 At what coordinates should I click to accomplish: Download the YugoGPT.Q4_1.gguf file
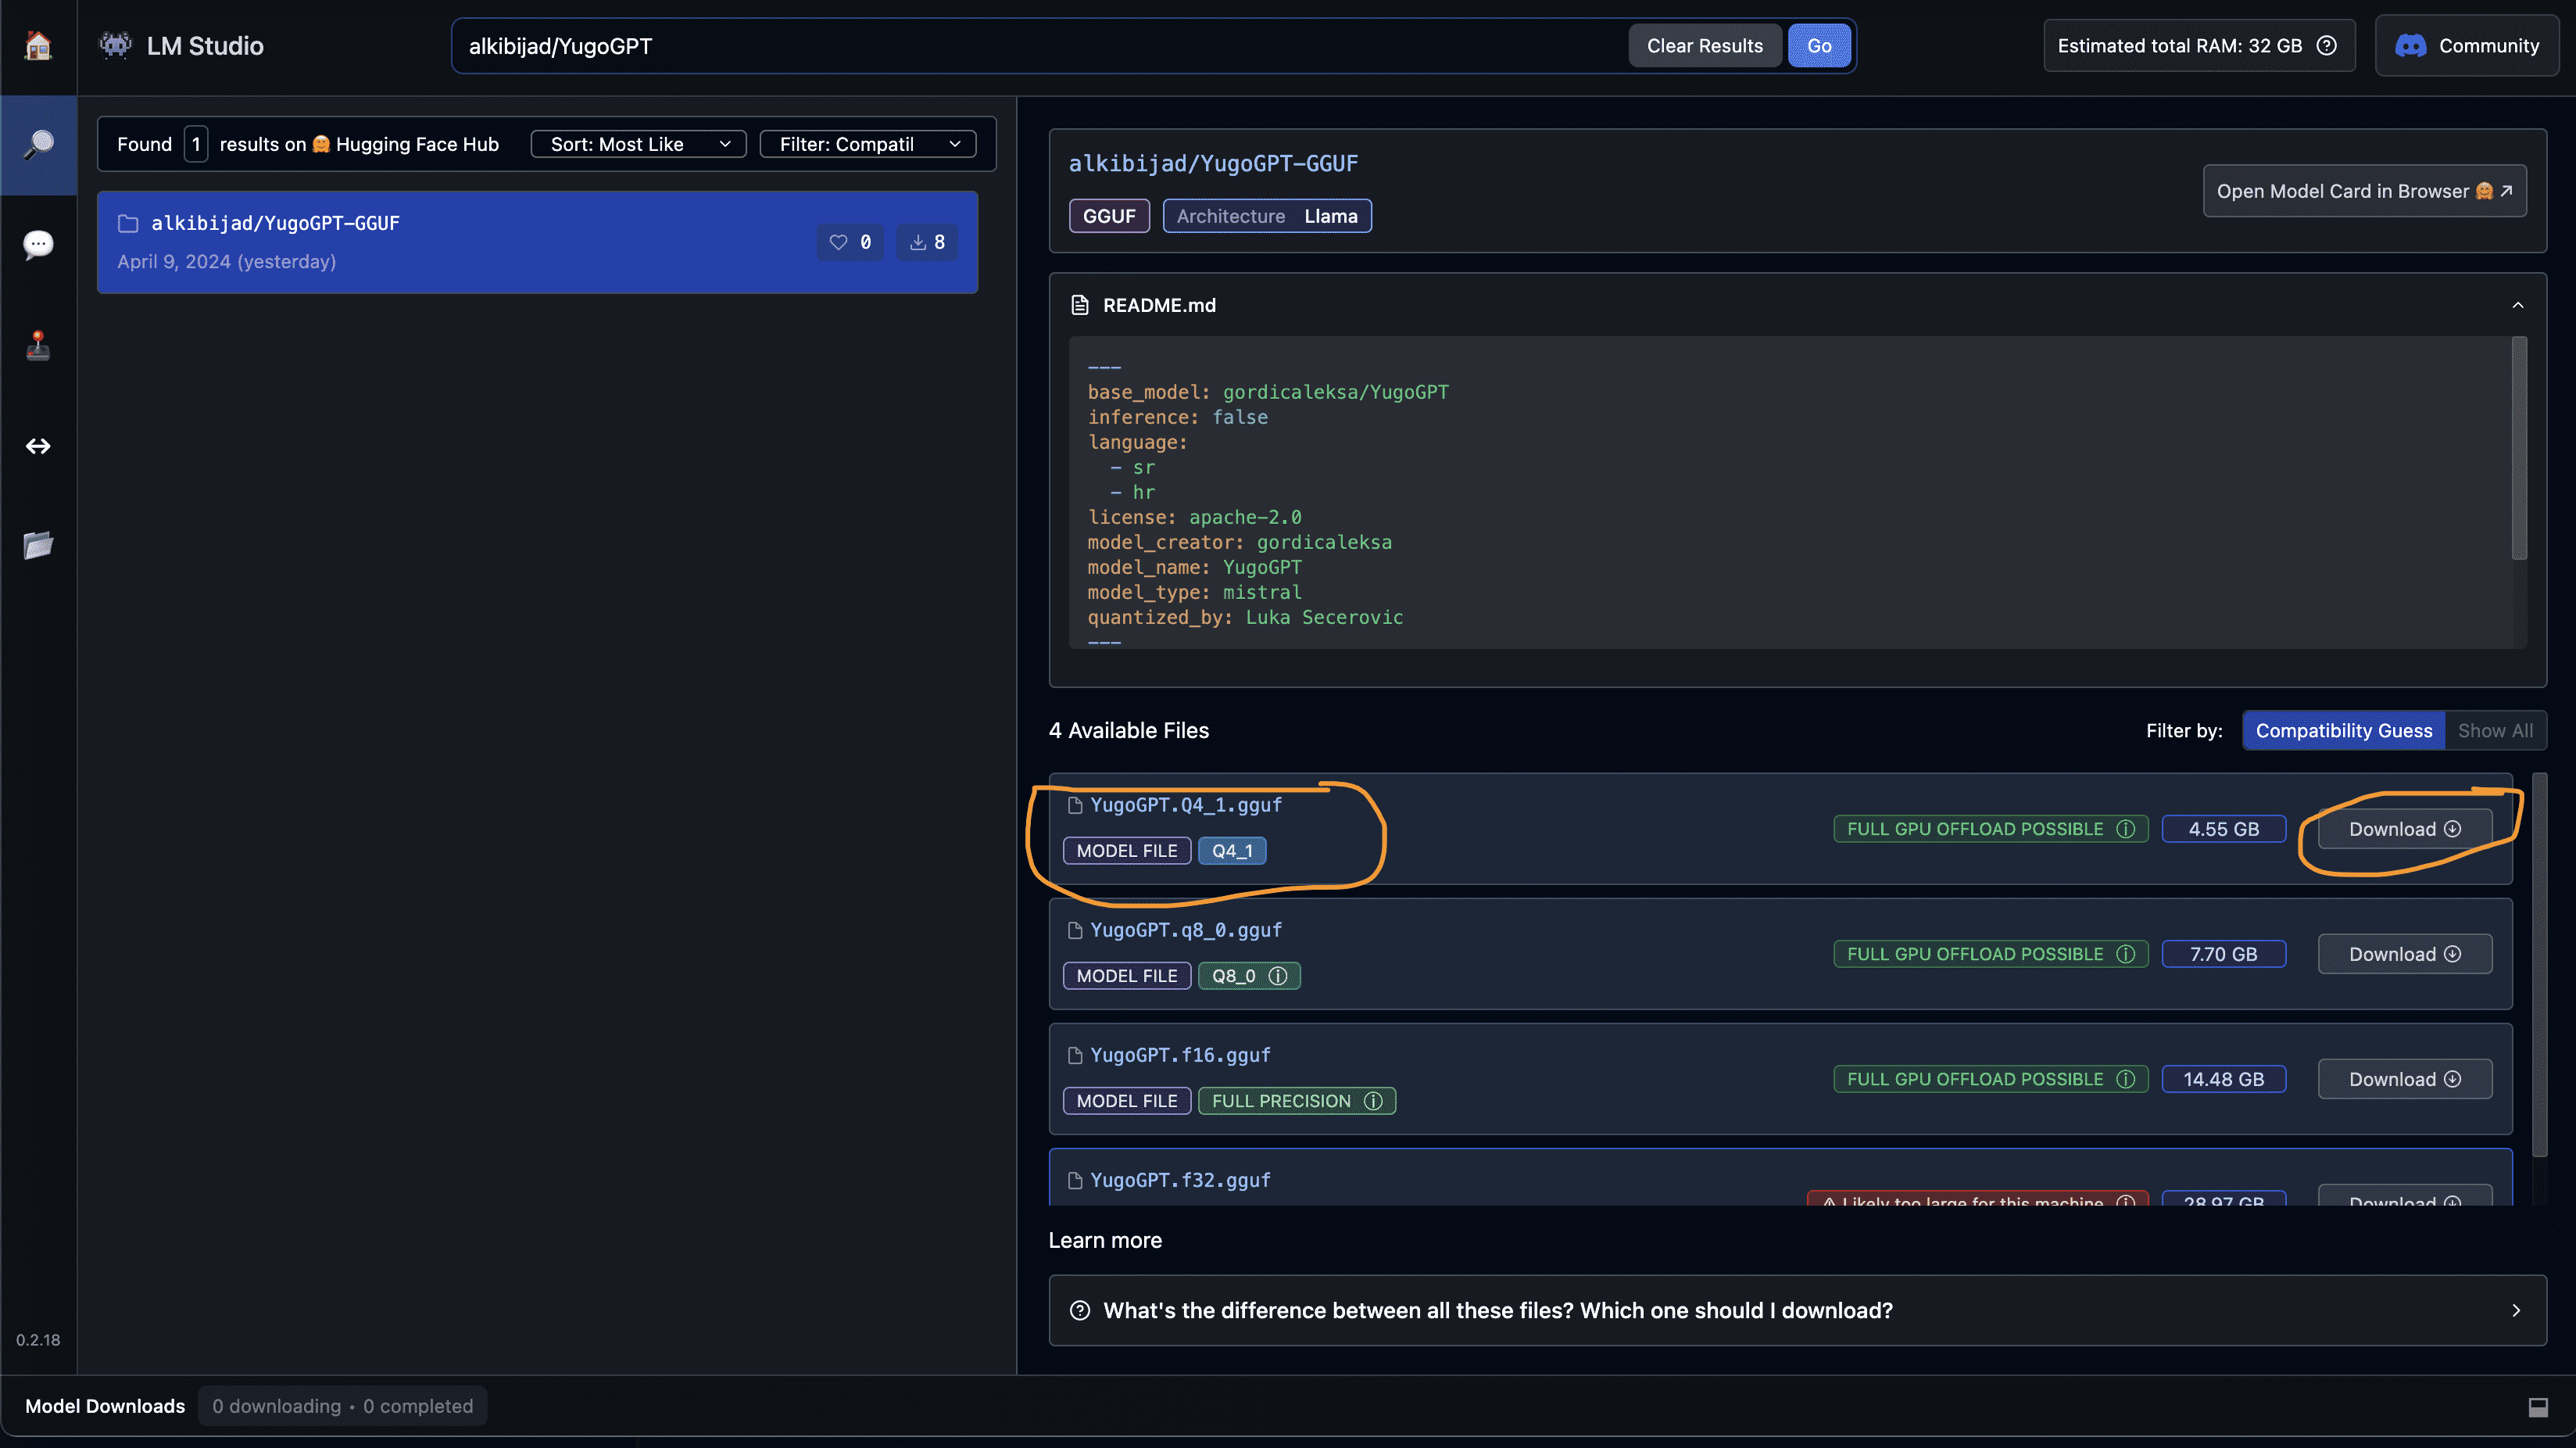tap(2404, 830)
